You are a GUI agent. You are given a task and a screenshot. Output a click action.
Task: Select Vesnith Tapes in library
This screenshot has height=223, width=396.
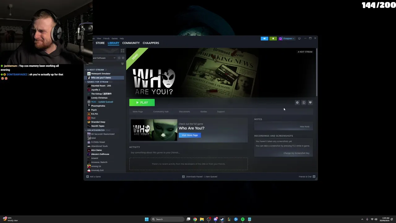[x=97, y=126]
